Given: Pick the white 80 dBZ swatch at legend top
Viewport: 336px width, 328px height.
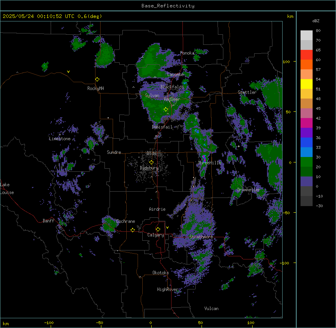Looking at the screenshot, I should tap(306, 35).
